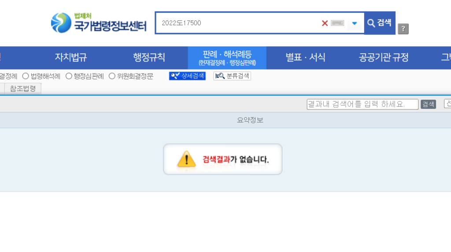Select the 위원회결정문 radio button

click(112, 76)
